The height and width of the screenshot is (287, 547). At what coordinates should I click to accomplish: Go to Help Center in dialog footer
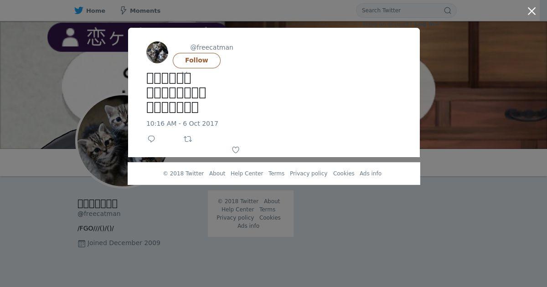pyautogui.click(x=247, y=174)
